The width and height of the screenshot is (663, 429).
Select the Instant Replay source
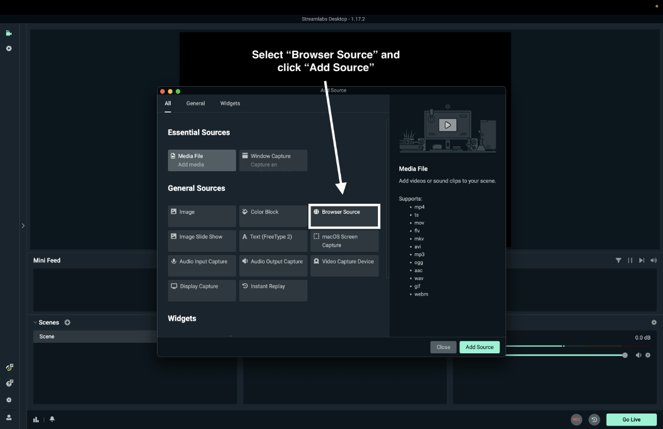(x=273, y=290)
